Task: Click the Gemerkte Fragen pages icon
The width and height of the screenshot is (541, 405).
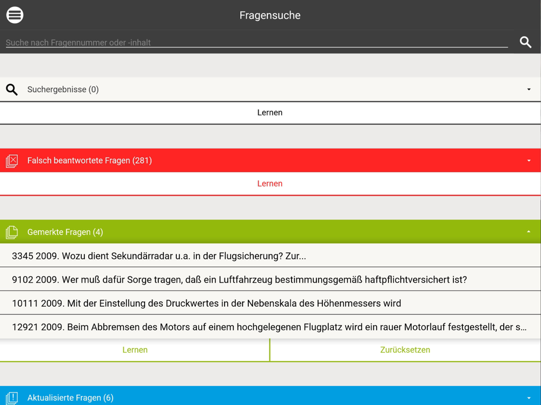Action: pos(12,232)
